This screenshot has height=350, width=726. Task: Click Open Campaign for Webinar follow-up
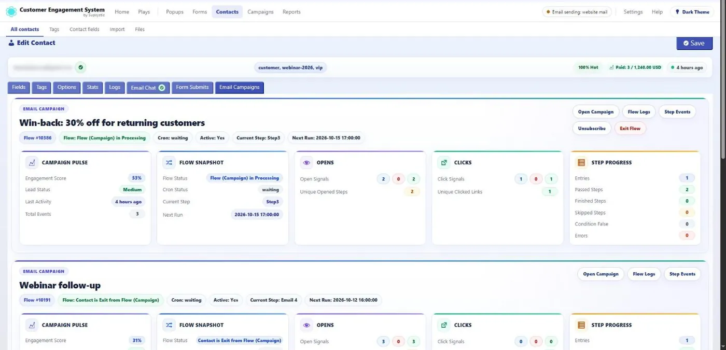(601, 274)
